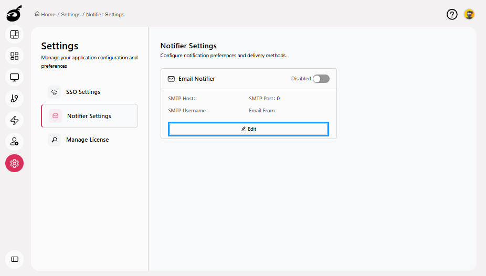The width and height of the screenshot is (486, 276).
Task: Open the monitor sidebar icon
Action: coord(15,77)
